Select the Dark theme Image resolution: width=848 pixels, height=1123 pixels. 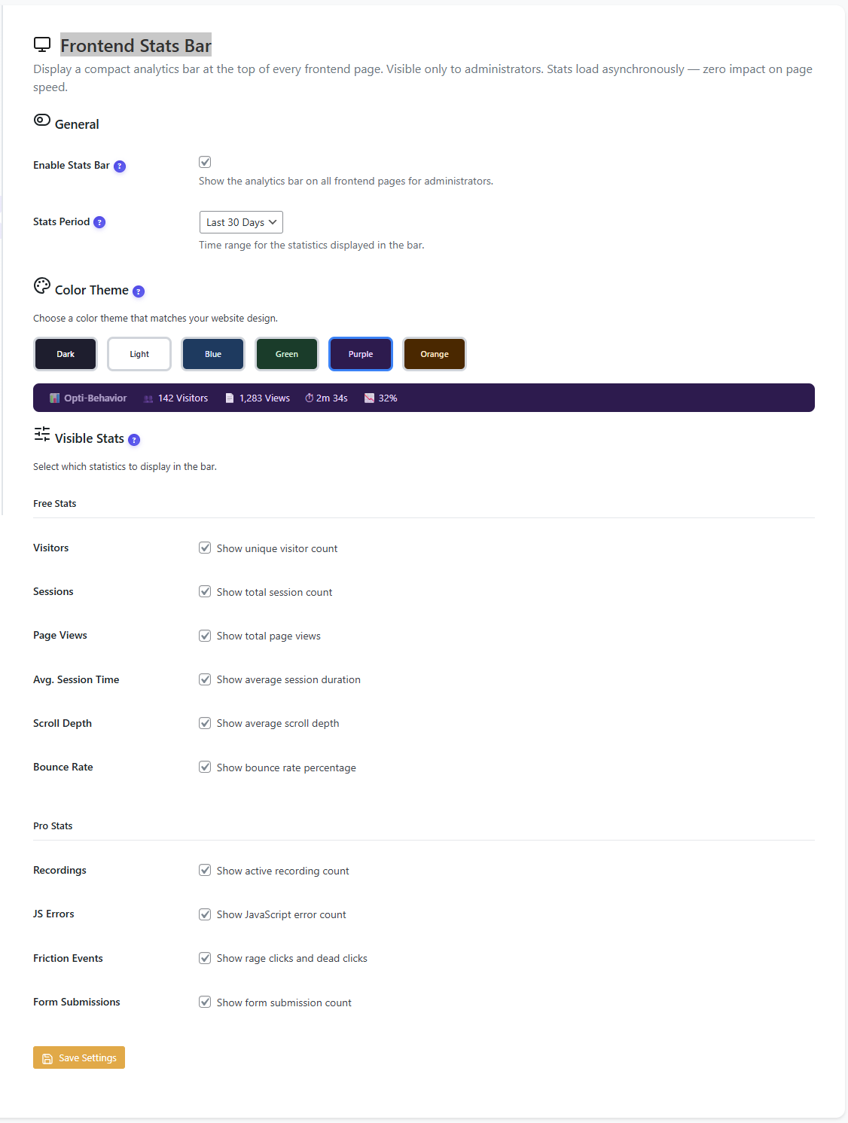click(x=65, y=353)
